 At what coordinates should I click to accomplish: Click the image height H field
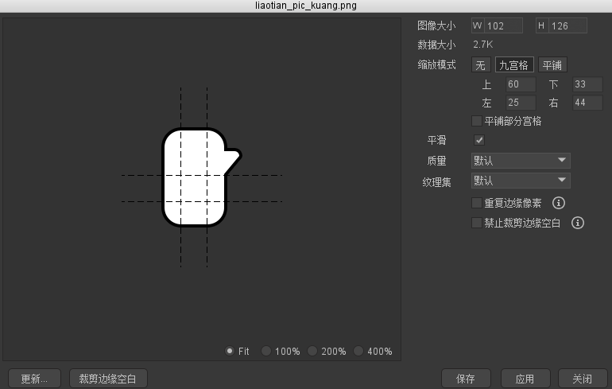pyautogui.click(x=568, y=25)
